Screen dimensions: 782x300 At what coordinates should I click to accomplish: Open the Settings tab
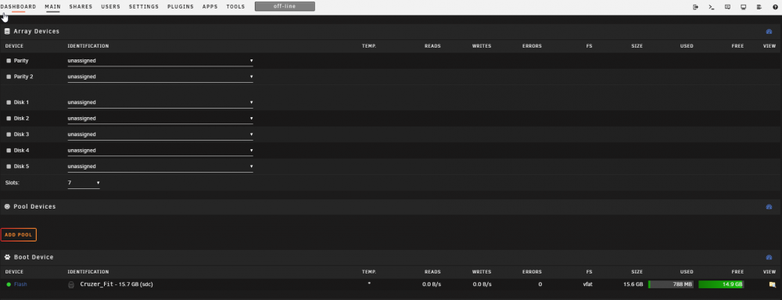point(144,7)
